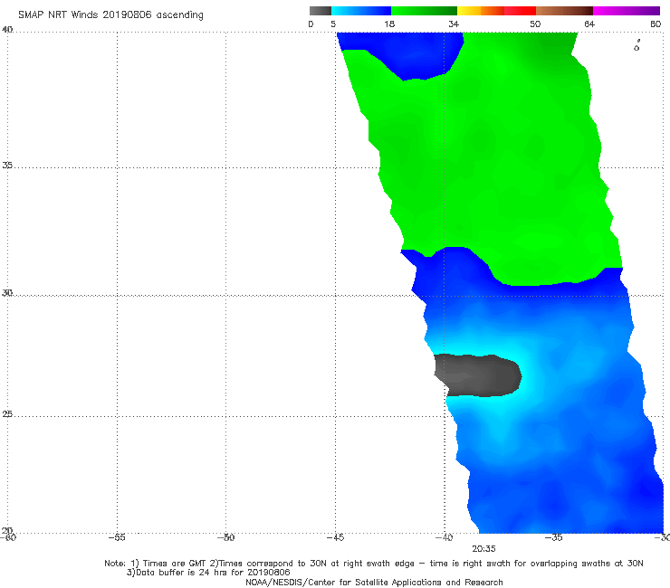The image size is (670, 588).
Task: Click the latitude label '40'
Action: click(x=7, y=30)
